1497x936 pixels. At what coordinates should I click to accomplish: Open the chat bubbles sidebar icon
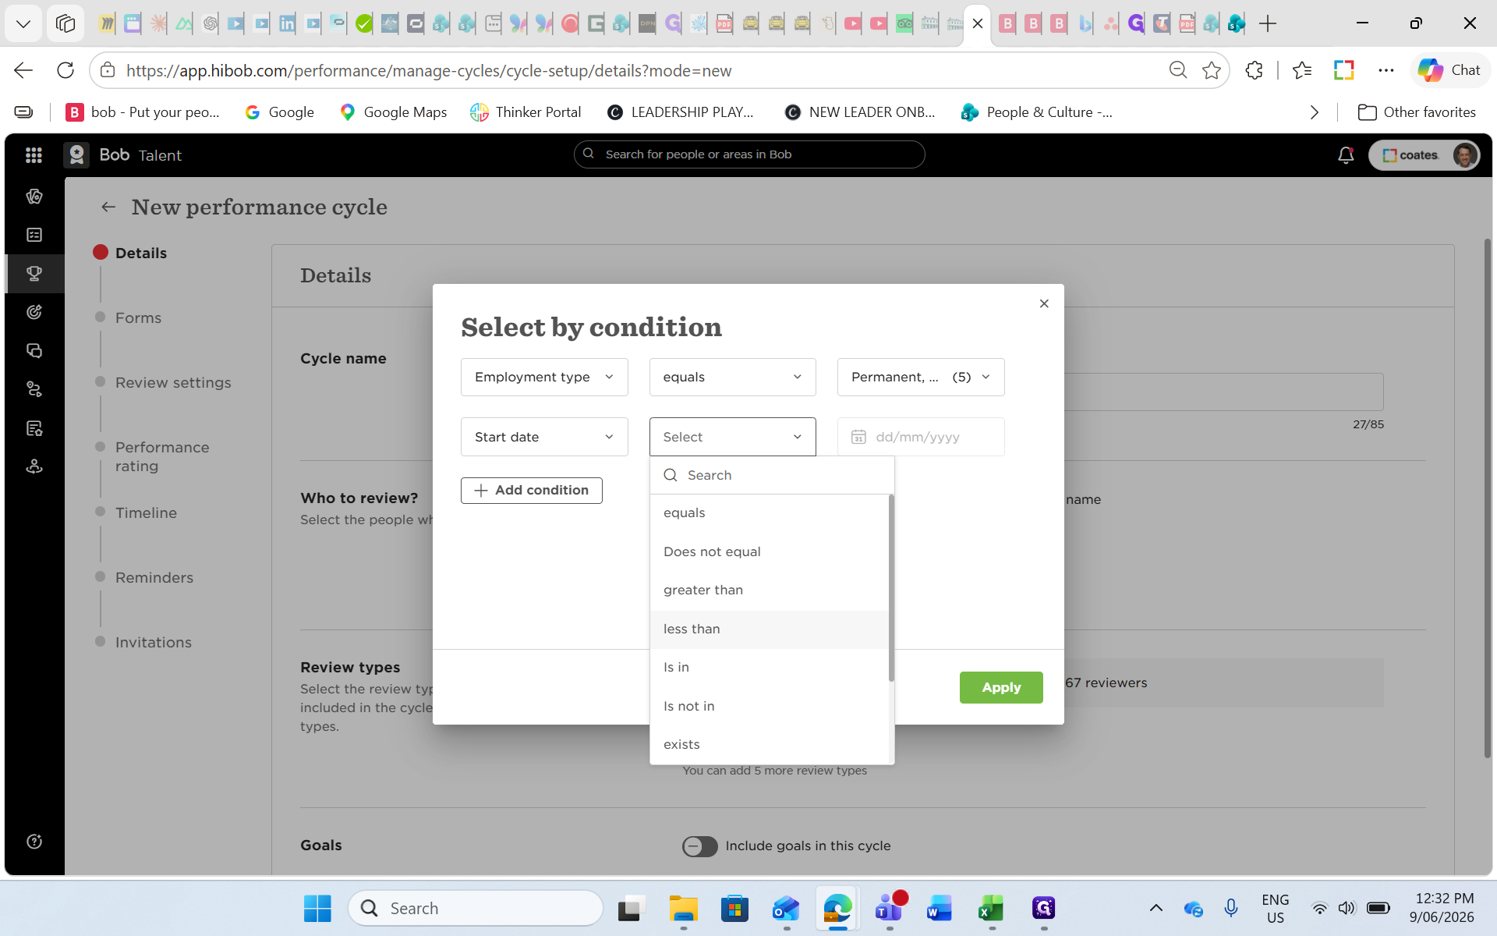[34, 351]
